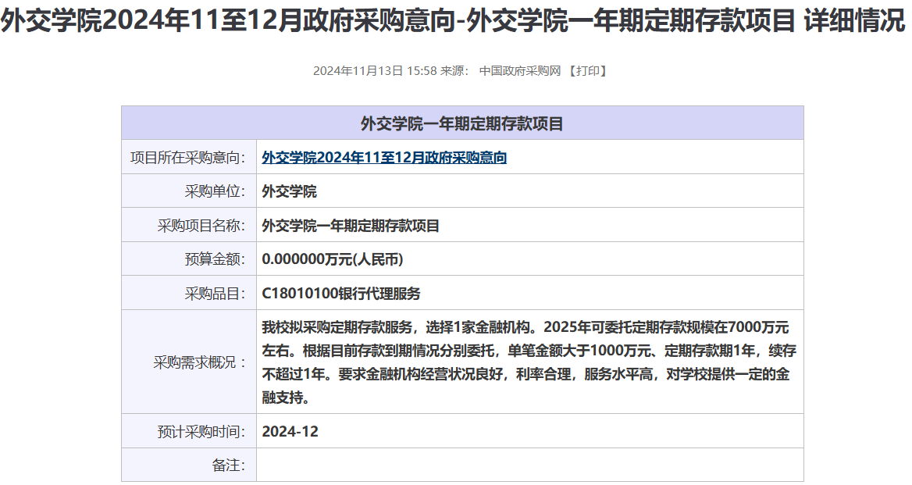Click the 2024-12 expected purchase date

click(290, 431)
